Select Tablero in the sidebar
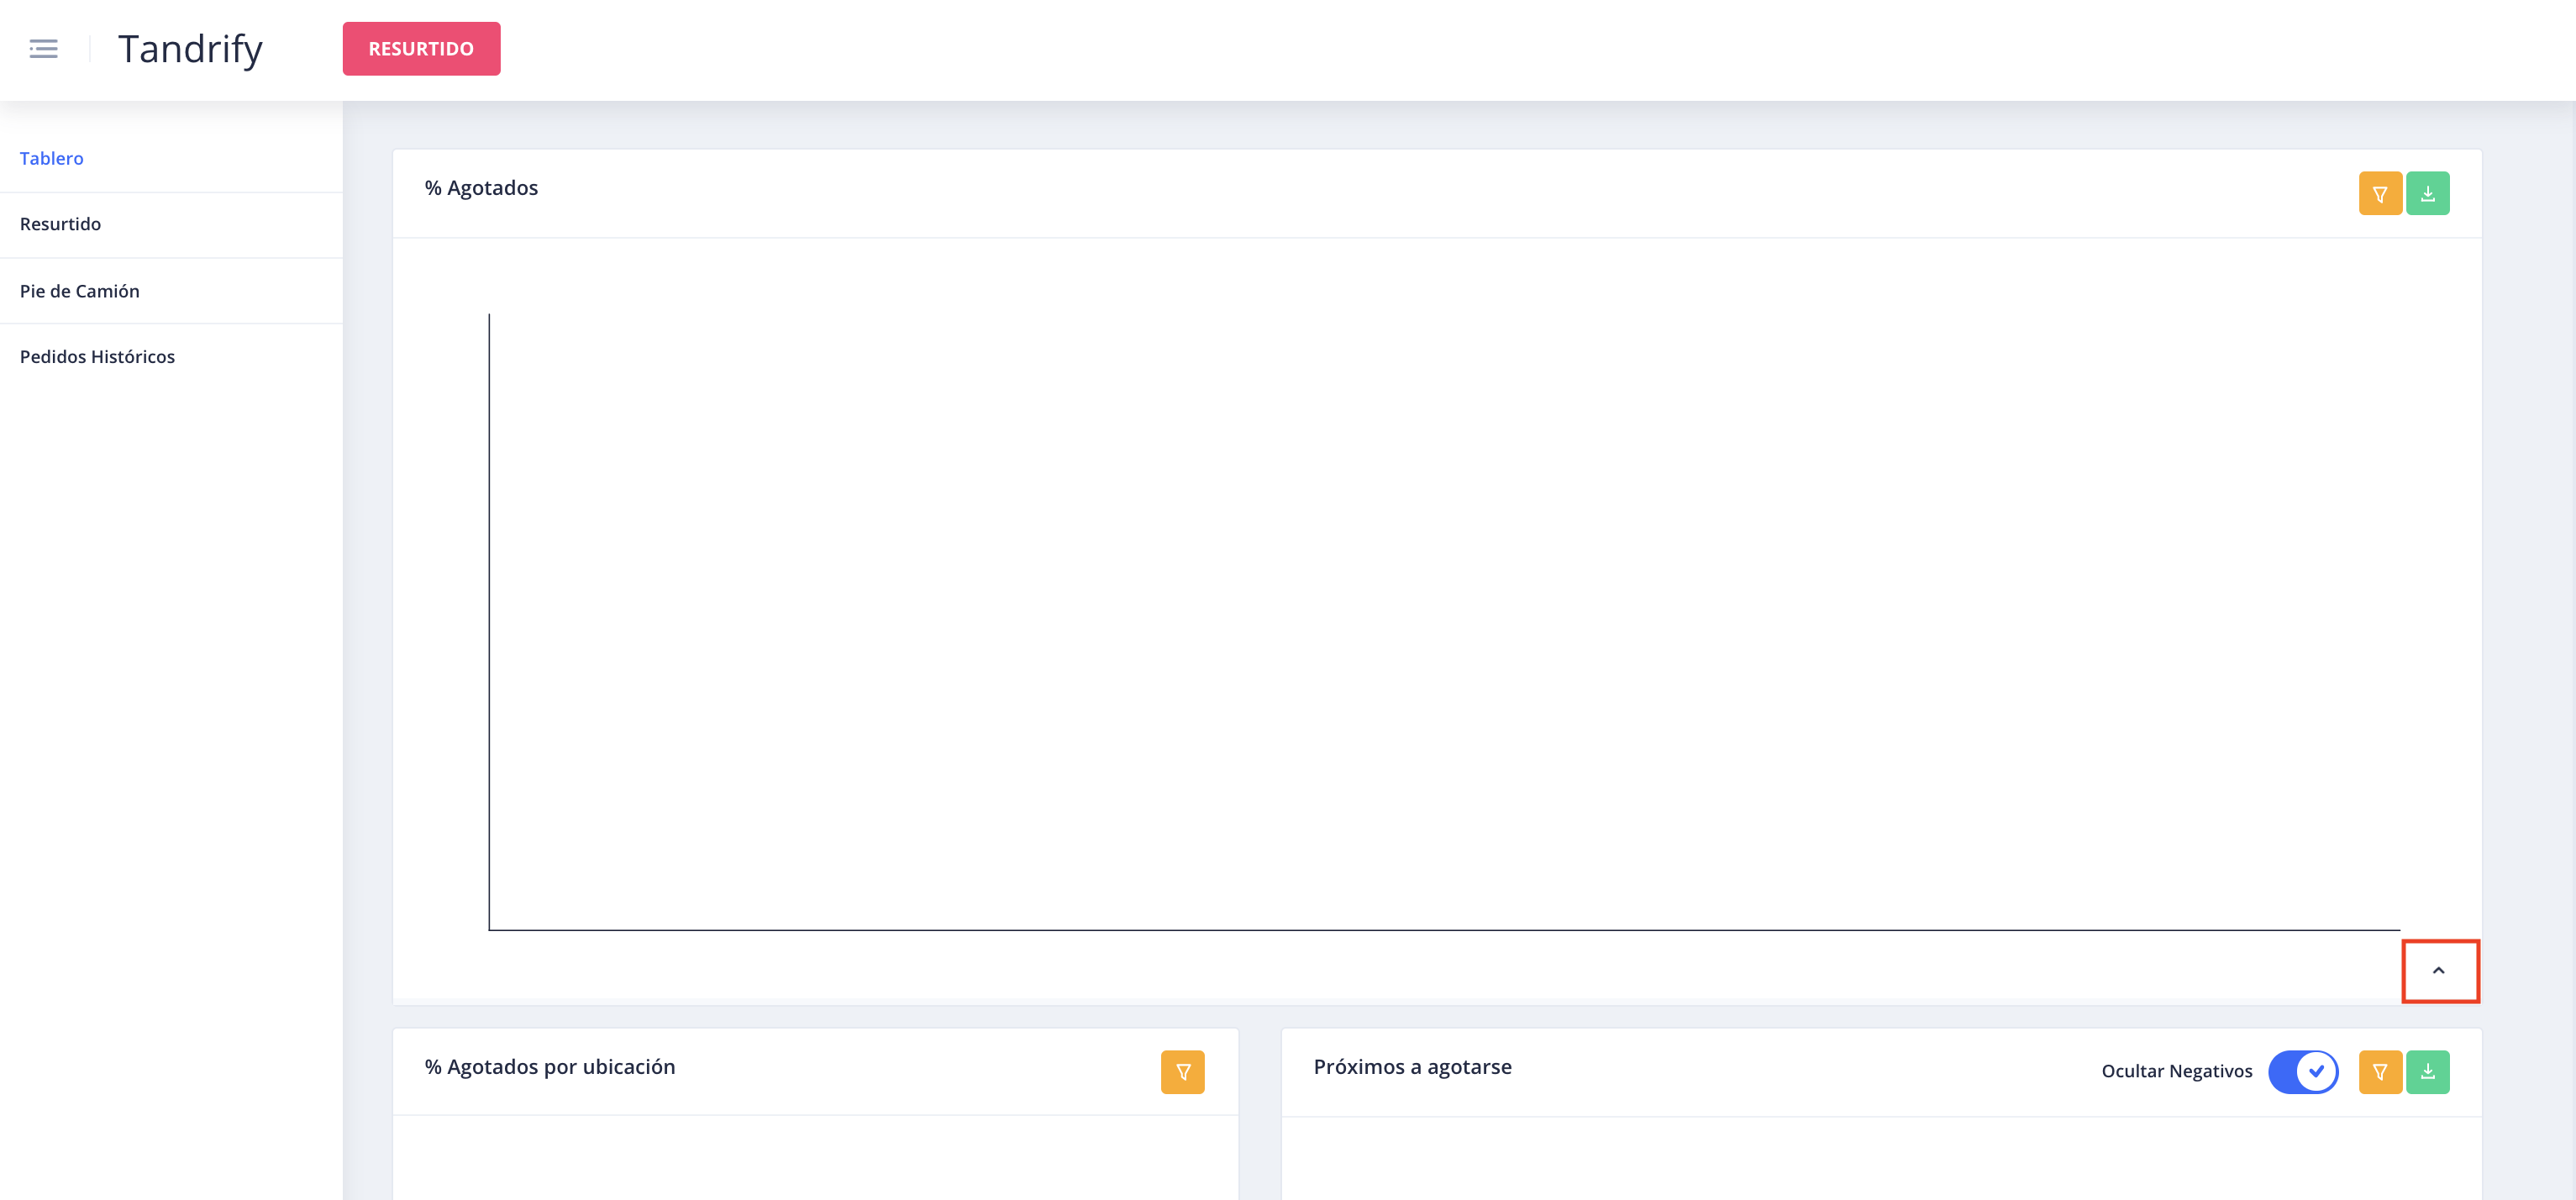The width and height of the screenshot is (2576, 1200). [x=52, y=158]
